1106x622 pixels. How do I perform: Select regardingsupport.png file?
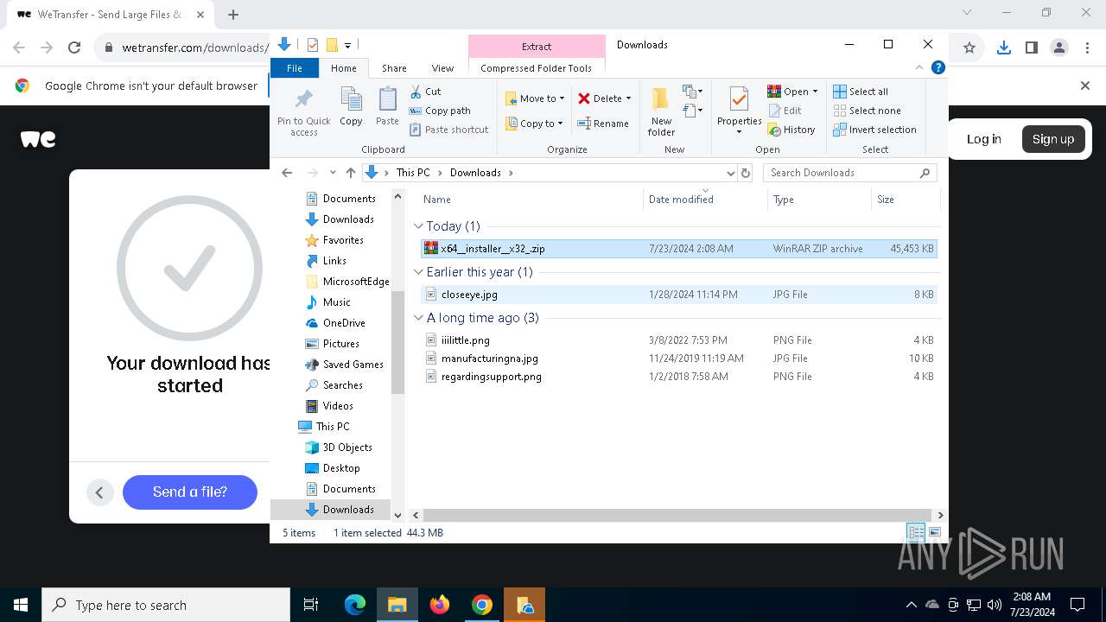point(678,377)
